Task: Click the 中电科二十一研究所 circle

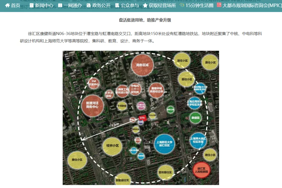Action: tap(135, 89)
